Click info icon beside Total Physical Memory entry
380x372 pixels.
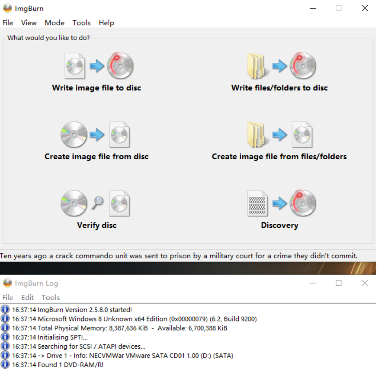tap(5, 328)
